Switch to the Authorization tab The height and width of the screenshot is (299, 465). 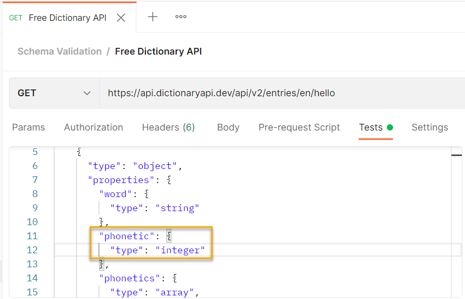coord(93,127)
